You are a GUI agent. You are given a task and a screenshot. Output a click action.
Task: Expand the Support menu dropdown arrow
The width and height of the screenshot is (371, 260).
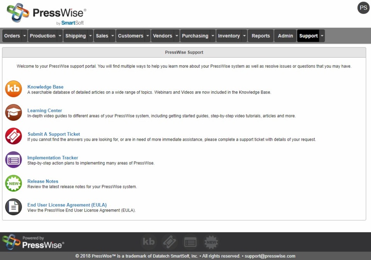(322, 36)
